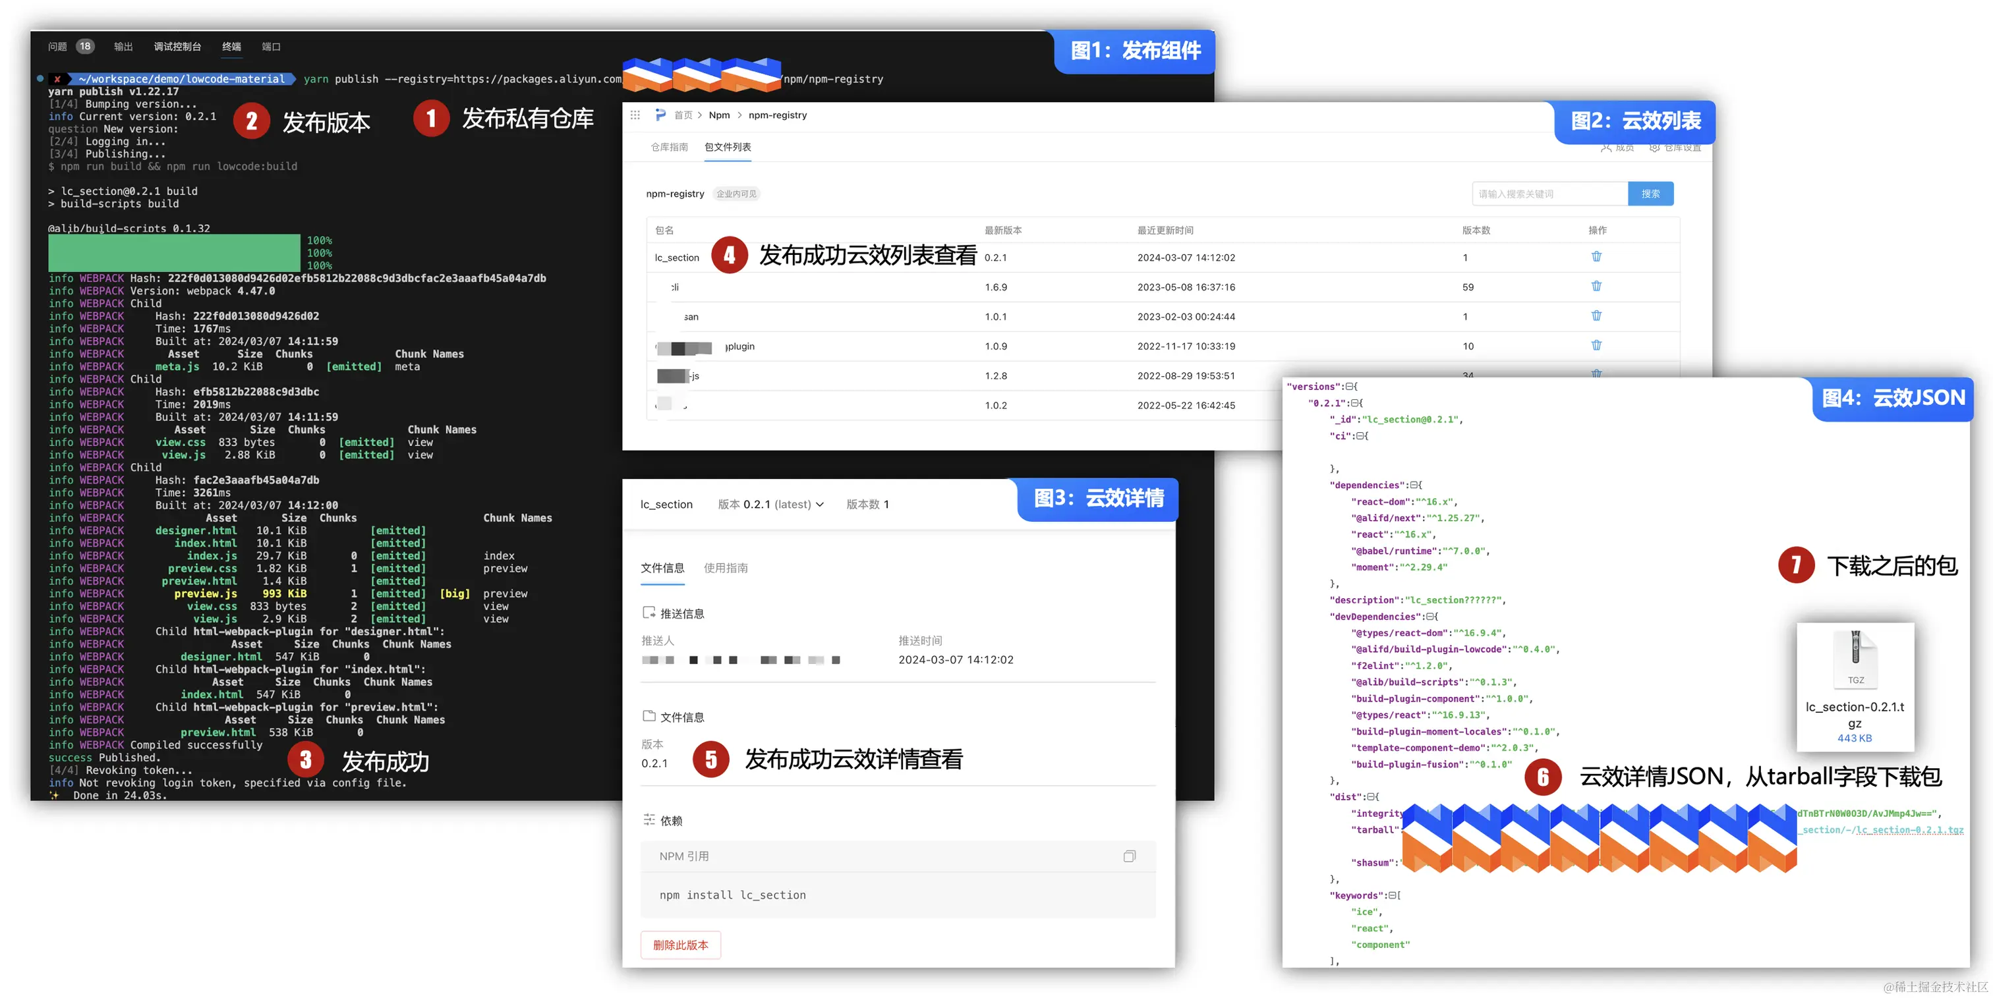The height and width of the screenshot is (998, 1993).
Task: Open repository settings via the gear icon
Action: [x=1655, y=148]
